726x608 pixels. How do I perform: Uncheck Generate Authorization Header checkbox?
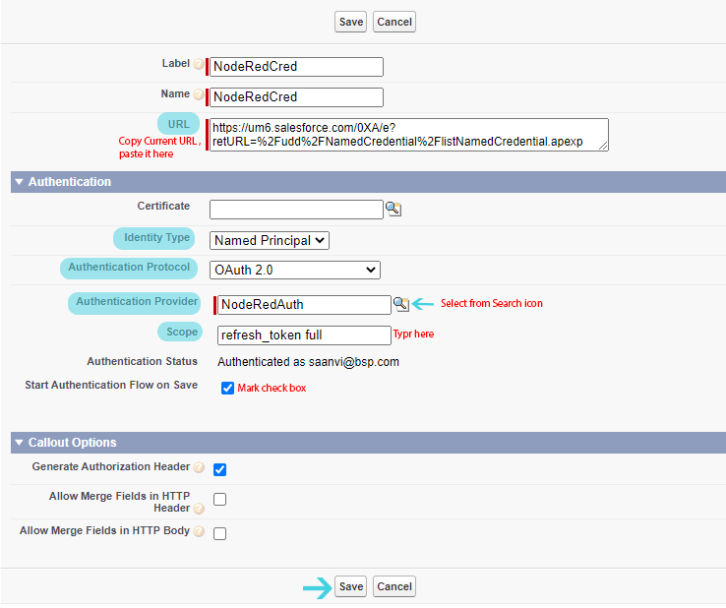[220, 469]
